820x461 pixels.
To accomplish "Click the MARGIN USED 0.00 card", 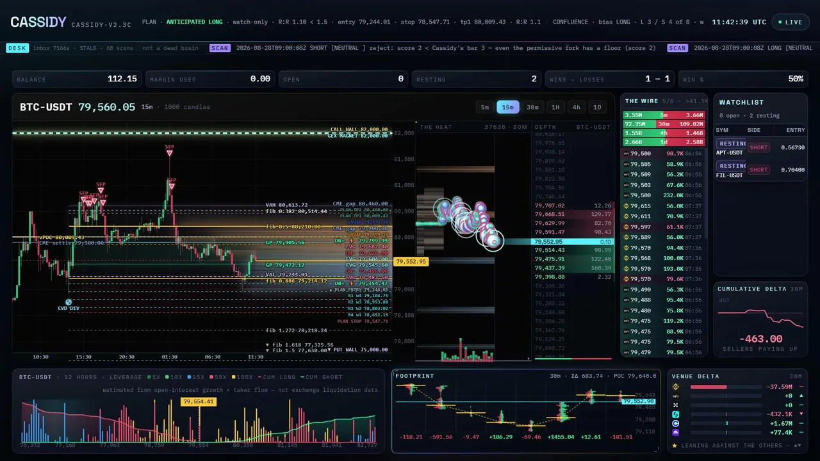I will (x=210, y=79).
